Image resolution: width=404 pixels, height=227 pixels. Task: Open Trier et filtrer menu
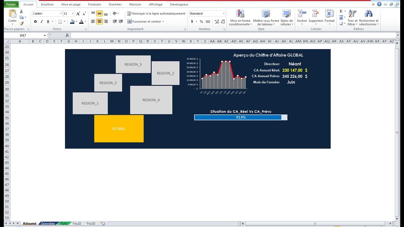[x=353, y=18]
